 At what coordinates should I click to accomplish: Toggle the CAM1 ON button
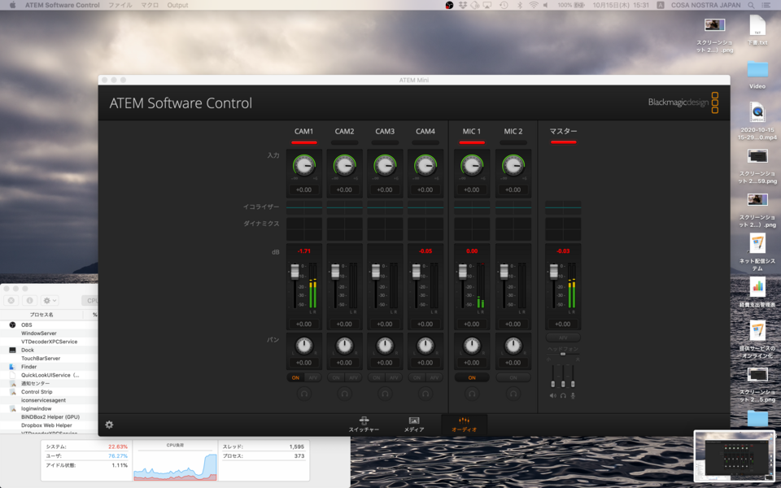point(295,377)
